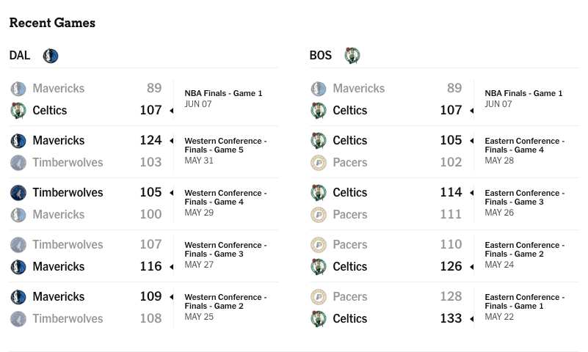Click the winning score 126 for Celtics
Image resolution: width=588 pixels, height=352 pixels.
point(451,266)
